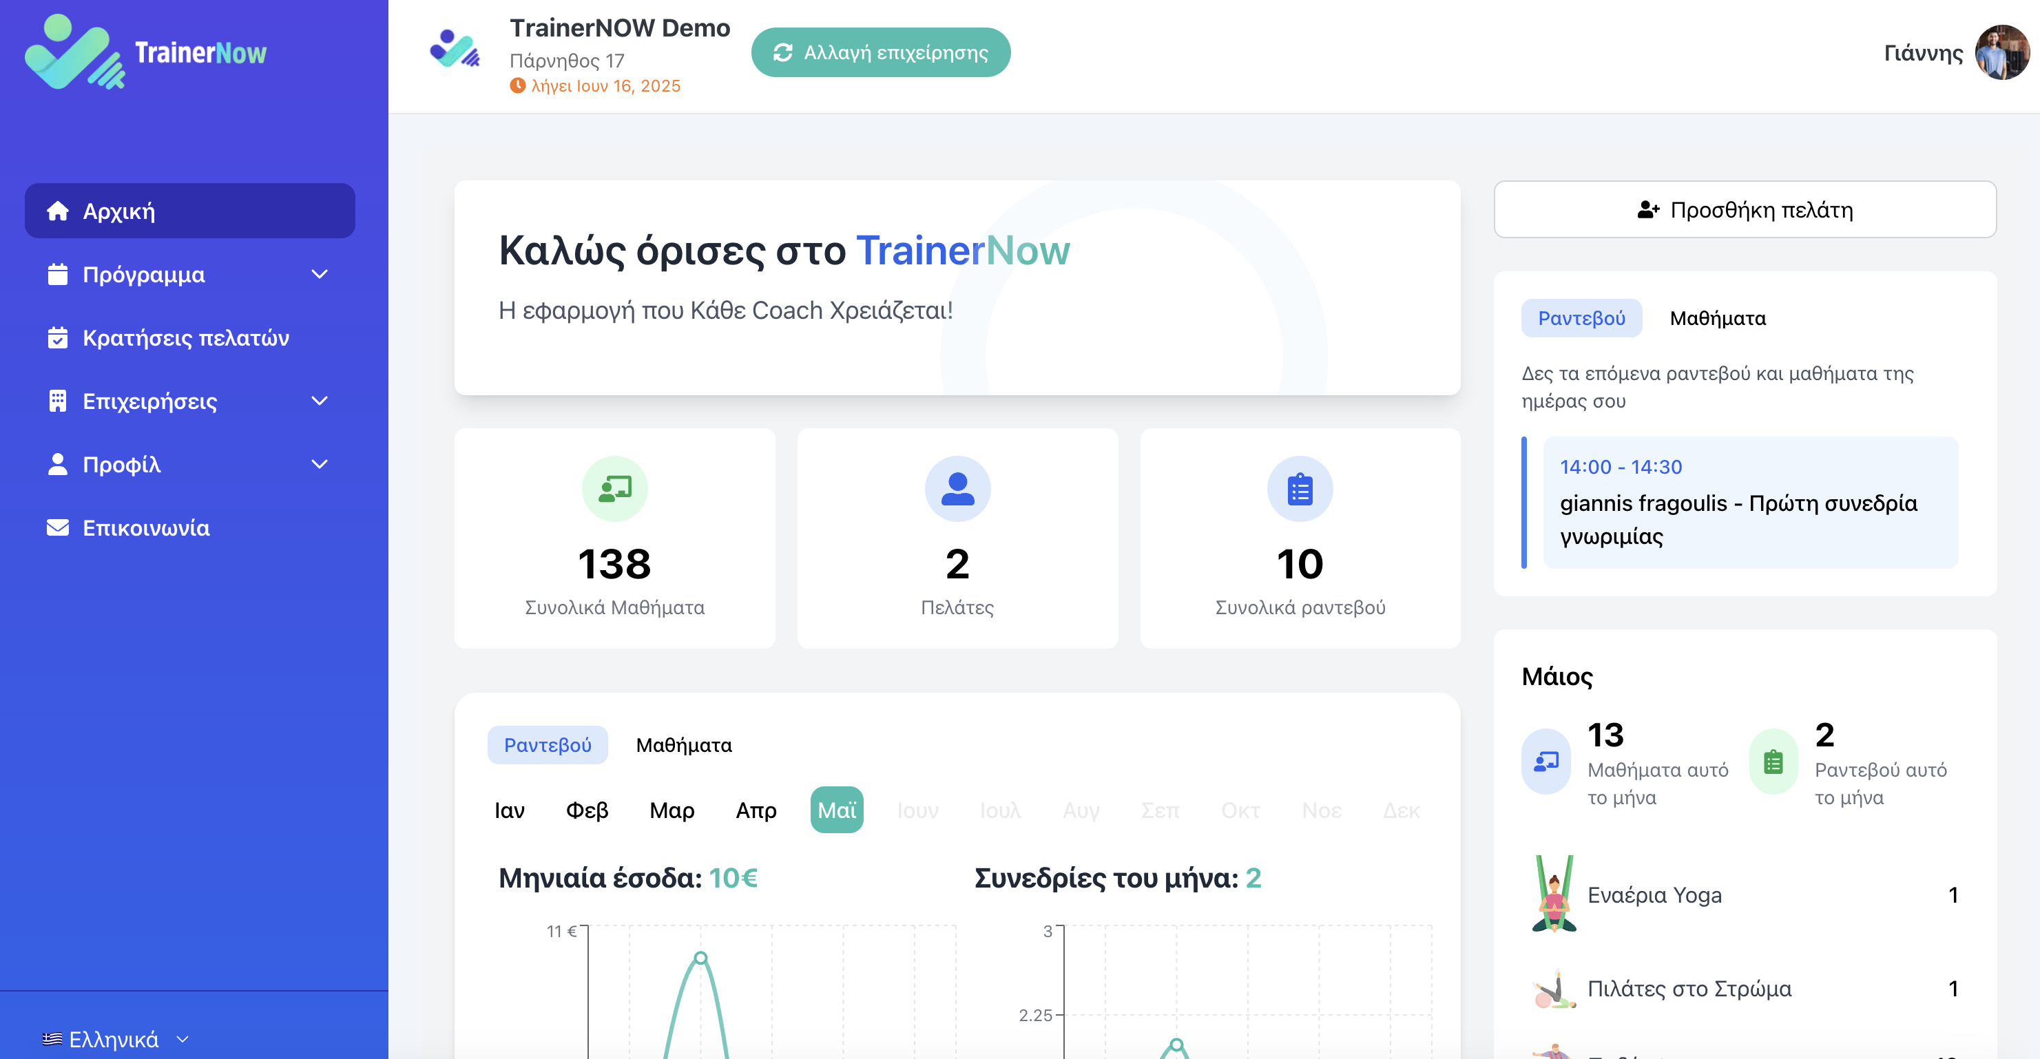Click the Greek flag icon
The height and width of the screenshot is (1059, 2040).
pyautogui.click(x=52, y=1039)
